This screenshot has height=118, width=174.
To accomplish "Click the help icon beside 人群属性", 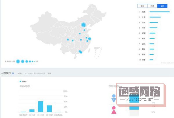I will click(13, 73).
